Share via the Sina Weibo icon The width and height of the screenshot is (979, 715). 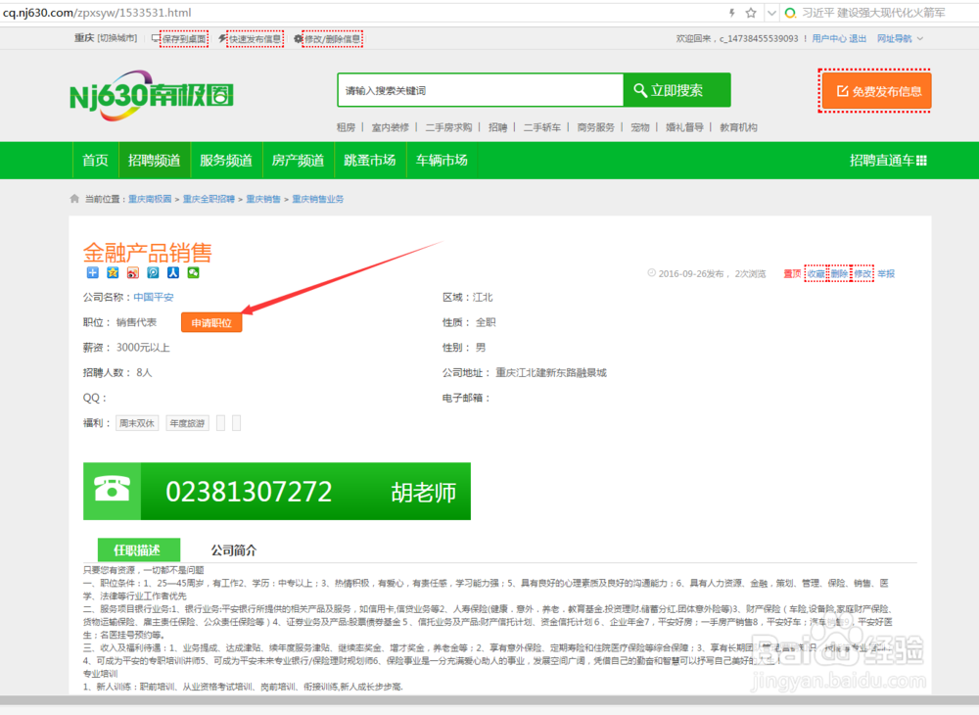[x=135, y=272]
